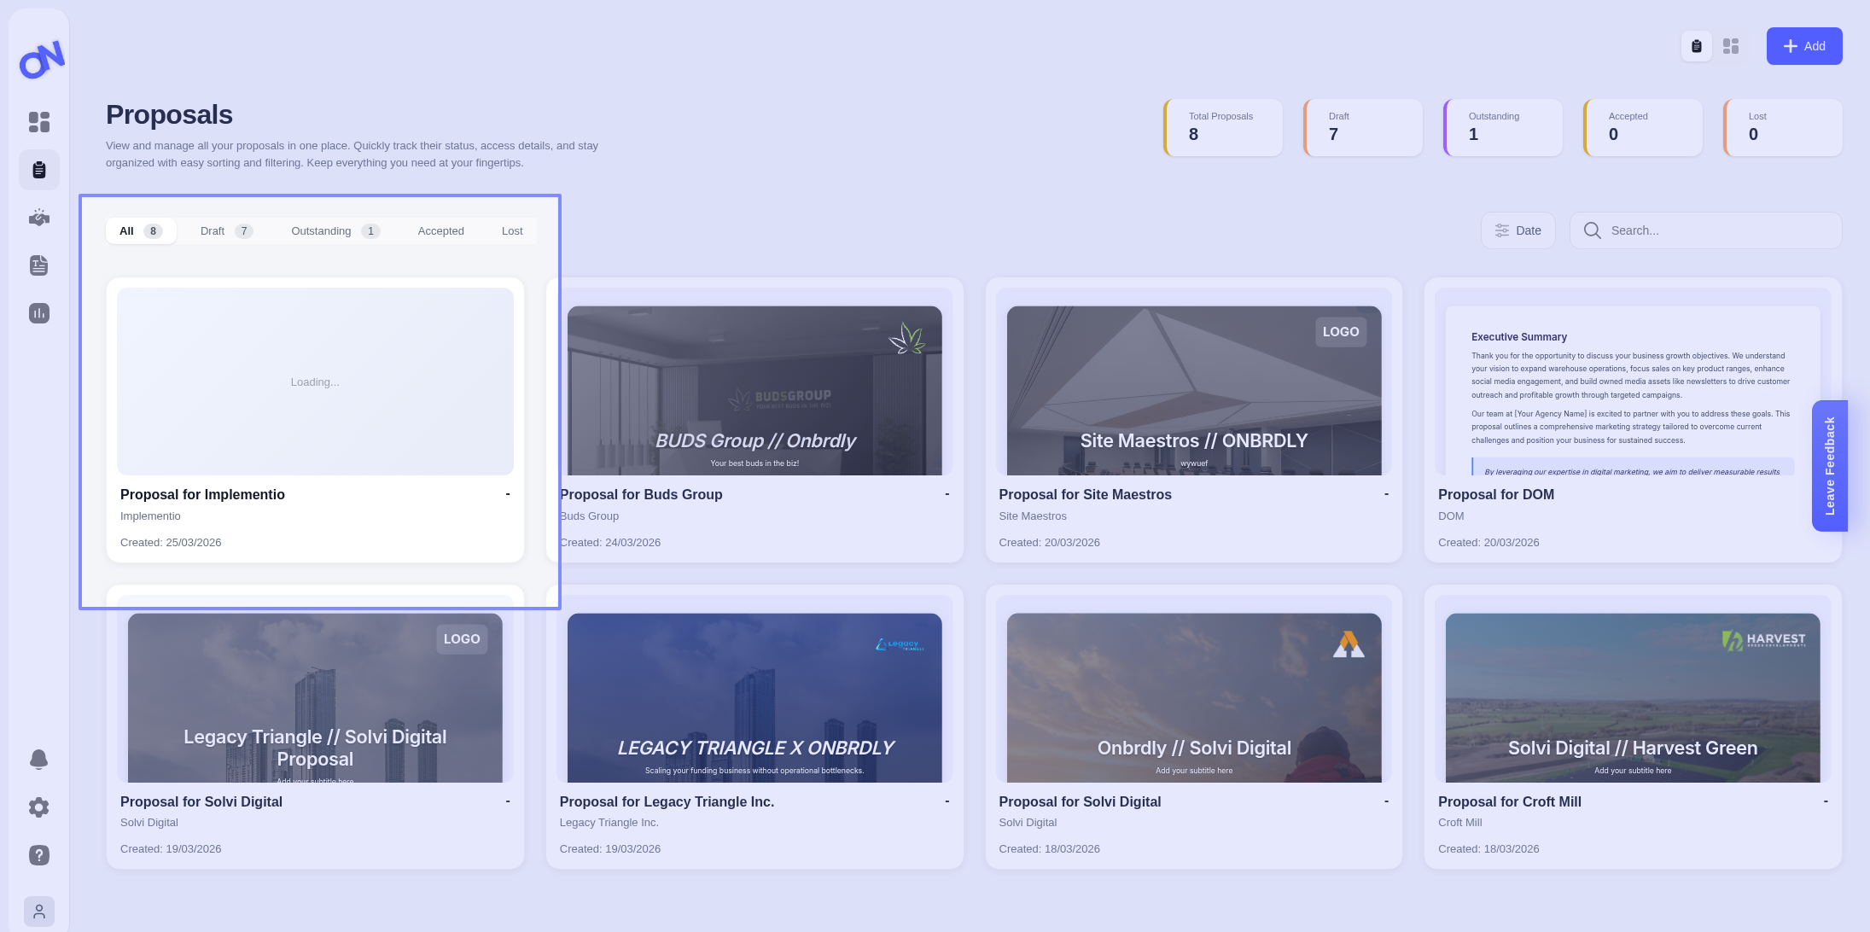The width and height of the screenshot is (1870, 932).
Task: Open the handshake deals sidebar icon
Action: click(x=39, y=218)
